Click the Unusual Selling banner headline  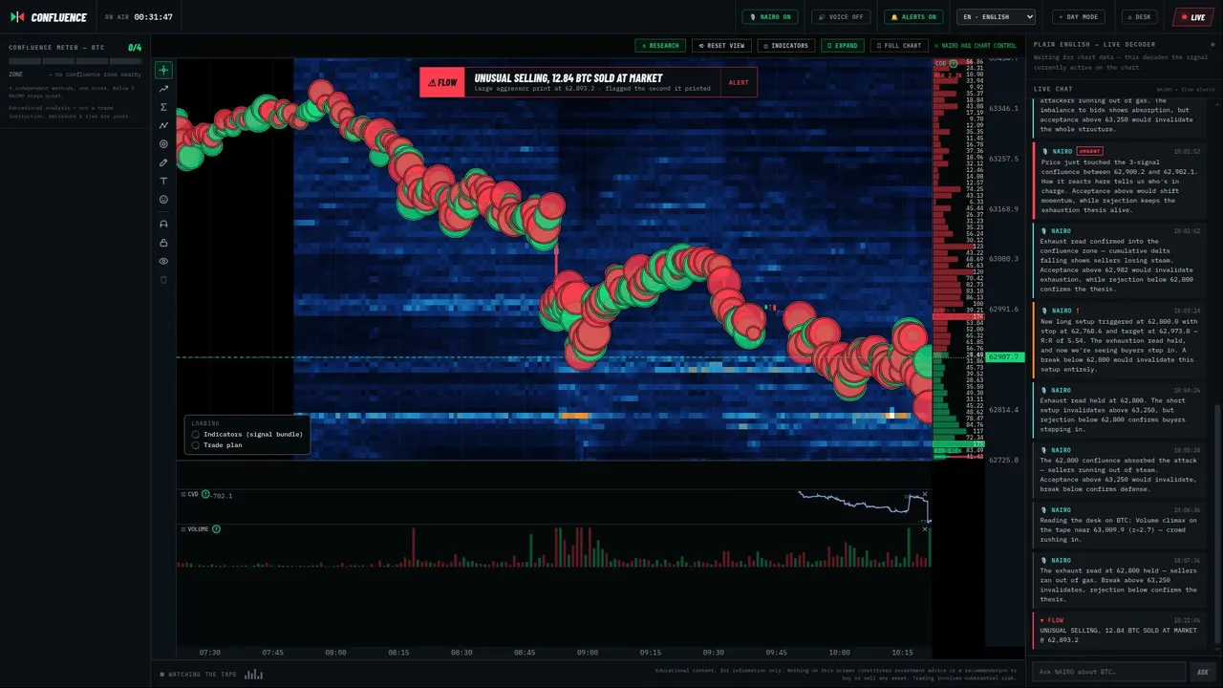click(x=569, y=78)
